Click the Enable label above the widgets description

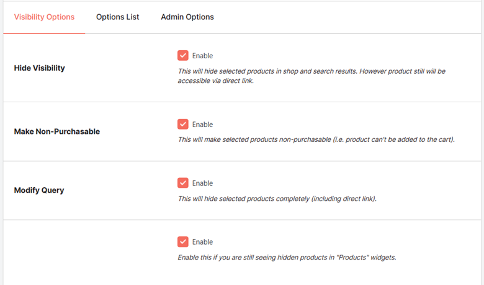tap(202, 242)
